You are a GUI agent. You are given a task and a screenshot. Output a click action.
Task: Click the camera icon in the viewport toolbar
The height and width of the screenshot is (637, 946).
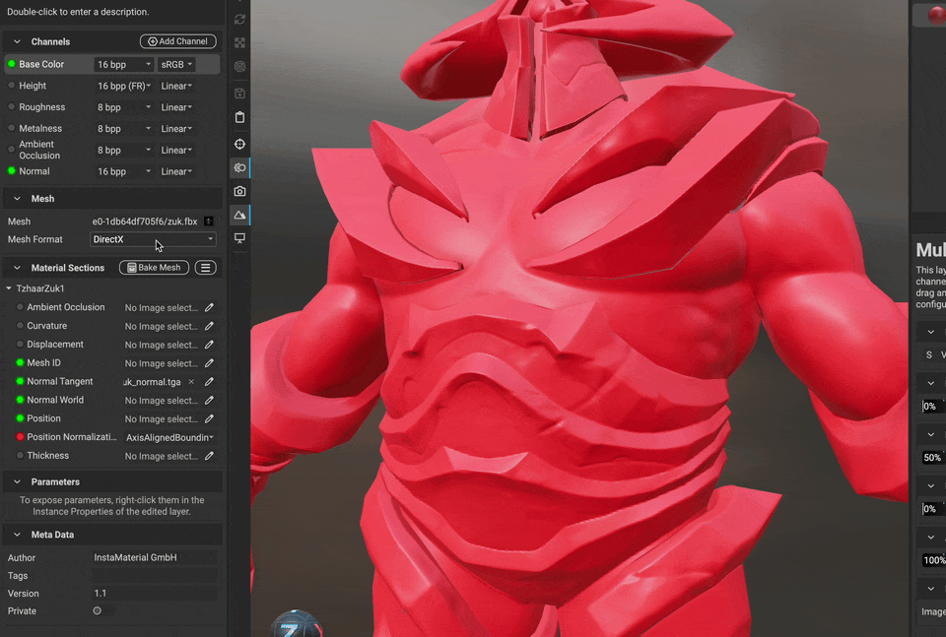239,191
